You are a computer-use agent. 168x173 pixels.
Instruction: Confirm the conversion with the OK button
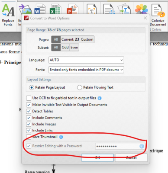coord(97,157)
